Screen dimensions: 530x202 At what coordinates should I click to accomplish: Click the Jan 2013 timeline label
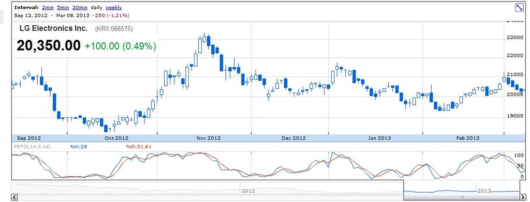[379, 138]
